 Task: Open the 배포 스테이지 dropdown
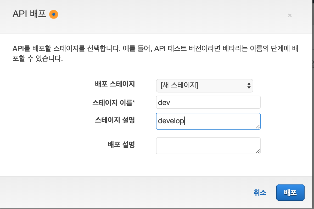(x=205, y=85)
